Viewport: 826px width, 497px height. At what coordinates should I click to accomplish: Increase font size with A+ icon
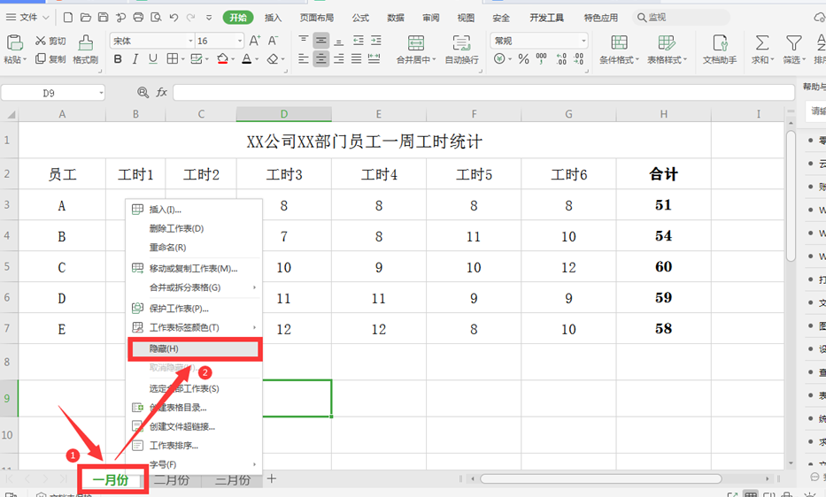coord(254,41)
